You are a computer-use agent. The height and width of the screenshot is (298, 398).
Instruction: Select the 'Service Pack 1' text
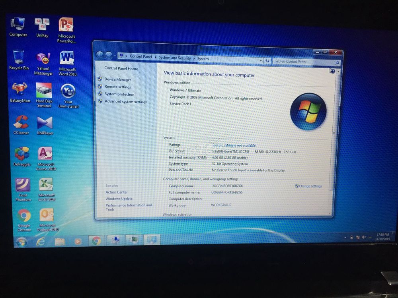pyautogui.click(x=180, y=104)
